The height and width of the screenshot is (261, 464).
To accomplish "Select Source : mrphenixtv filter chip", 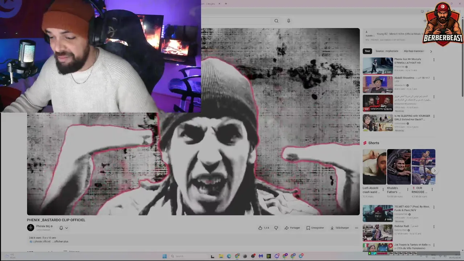I will coord(387,51).
